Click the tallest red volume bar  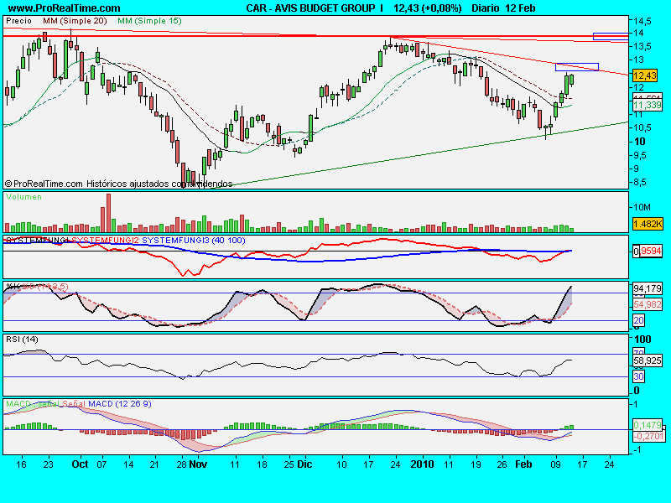click(x=108, y=213)
